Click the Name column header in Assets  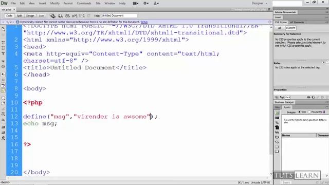click(299, 136)
